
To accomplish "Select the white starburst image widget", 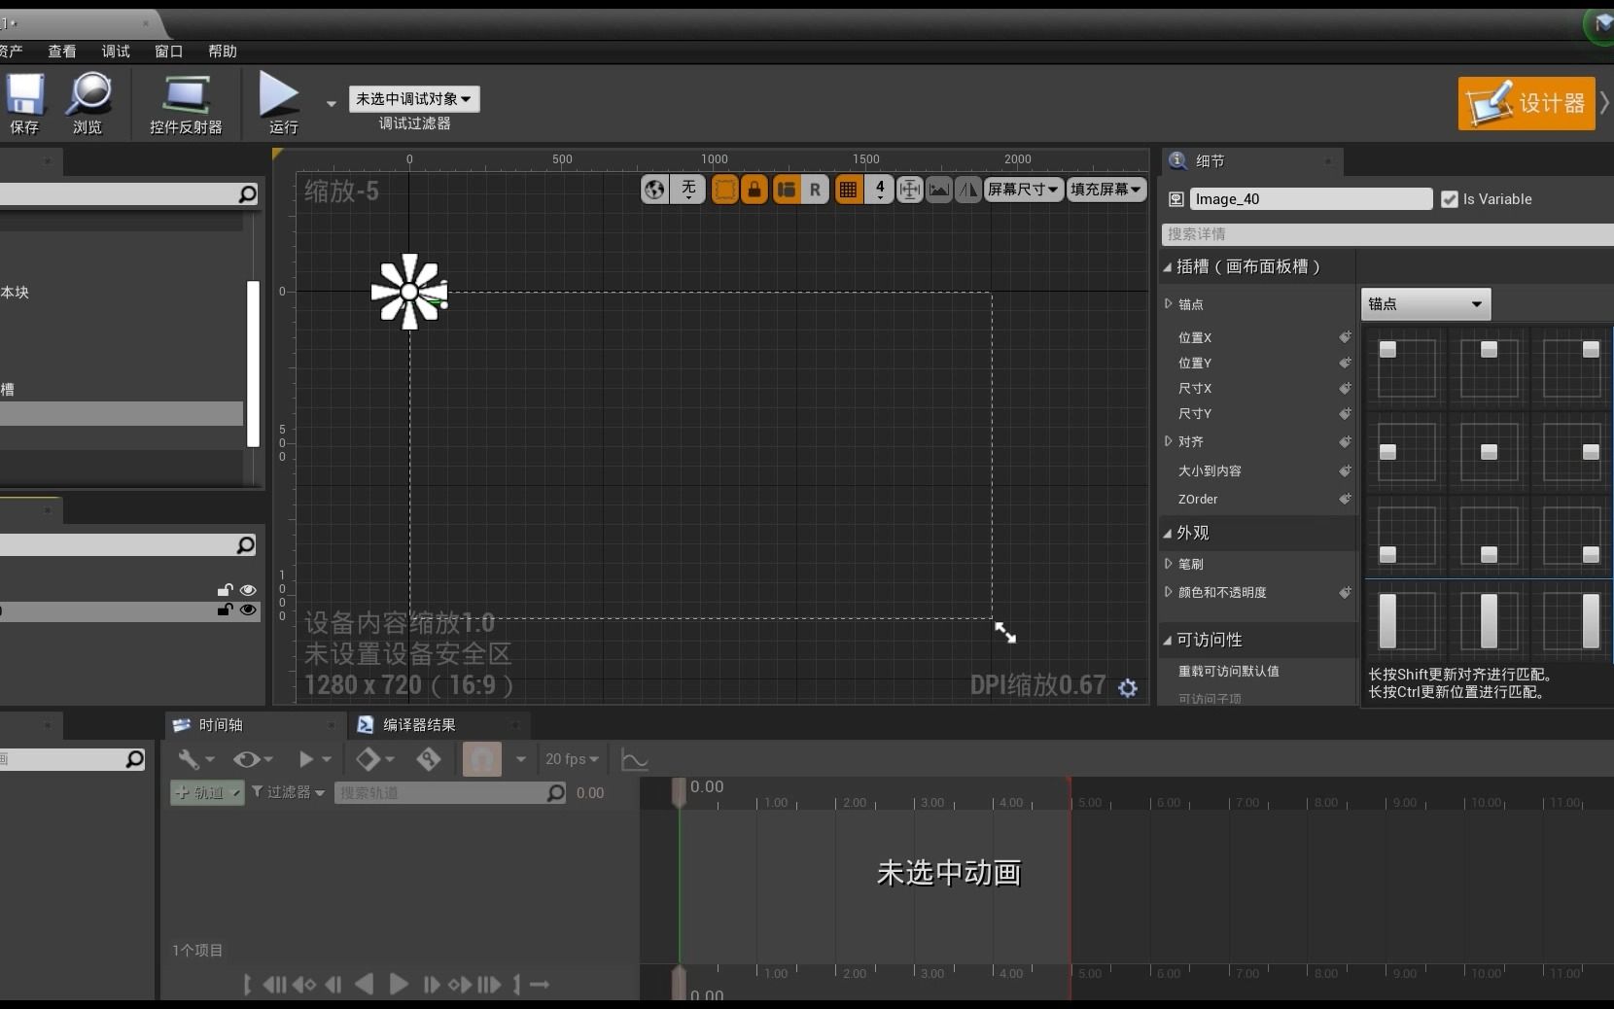I will [409, 292].
